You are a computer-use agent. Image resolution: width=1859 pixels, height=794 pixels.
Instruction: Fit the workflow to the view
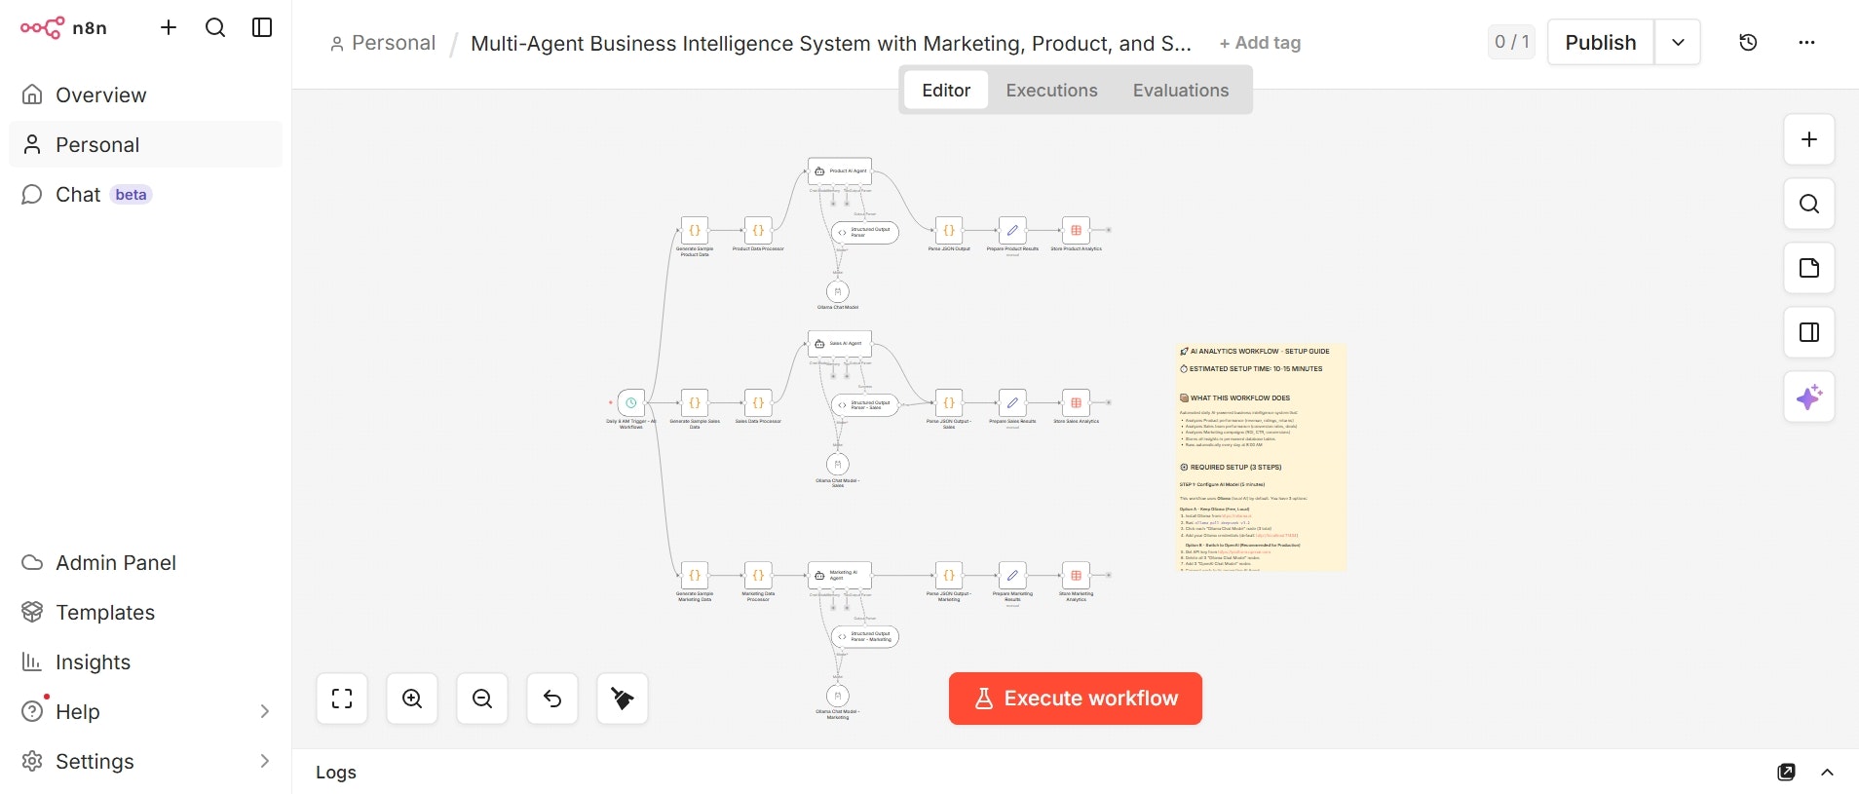[342, 699]
